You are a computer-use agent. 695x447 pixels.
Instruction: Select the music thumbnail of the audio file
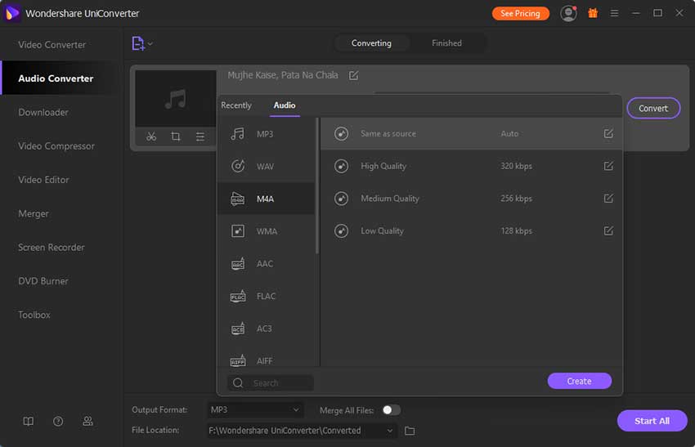pos(176,98)
